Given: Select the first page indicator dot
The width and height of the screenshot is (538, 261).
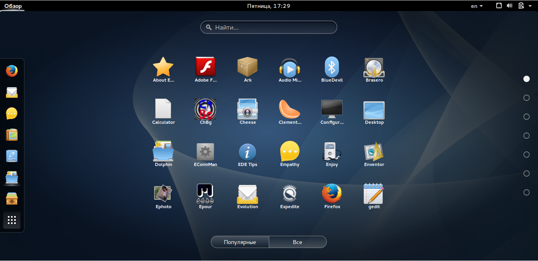Looking at the screenshot, I should point(526,79).
